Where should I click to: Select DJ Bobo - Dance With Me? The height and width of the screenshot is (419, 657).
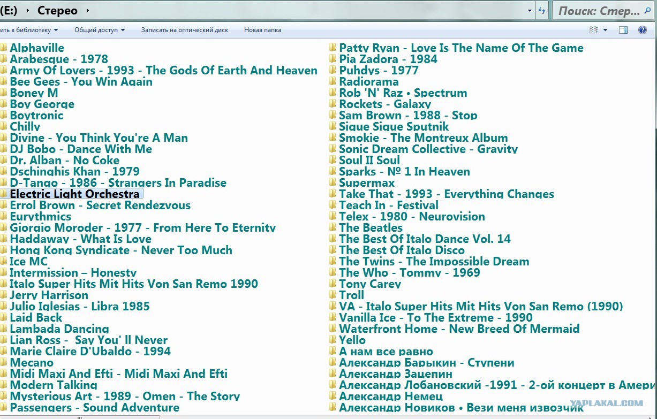click(81, 149)
